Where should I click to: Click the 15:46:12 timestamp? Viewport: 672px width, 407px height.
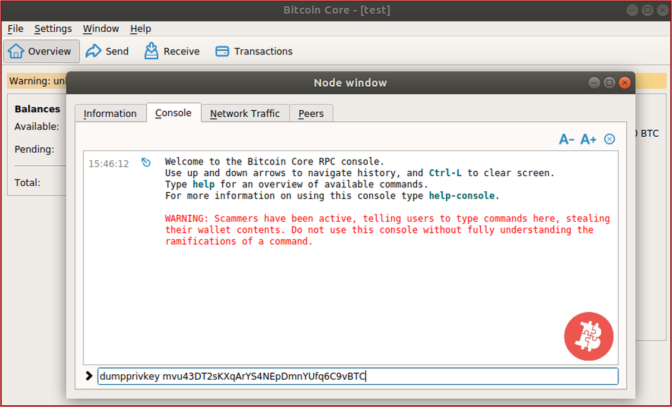pos(109,163)
